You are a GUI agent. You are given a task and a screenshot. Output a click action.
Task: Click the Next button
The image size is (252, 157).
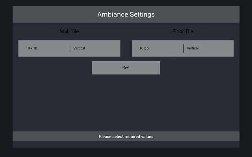point(126,68)
